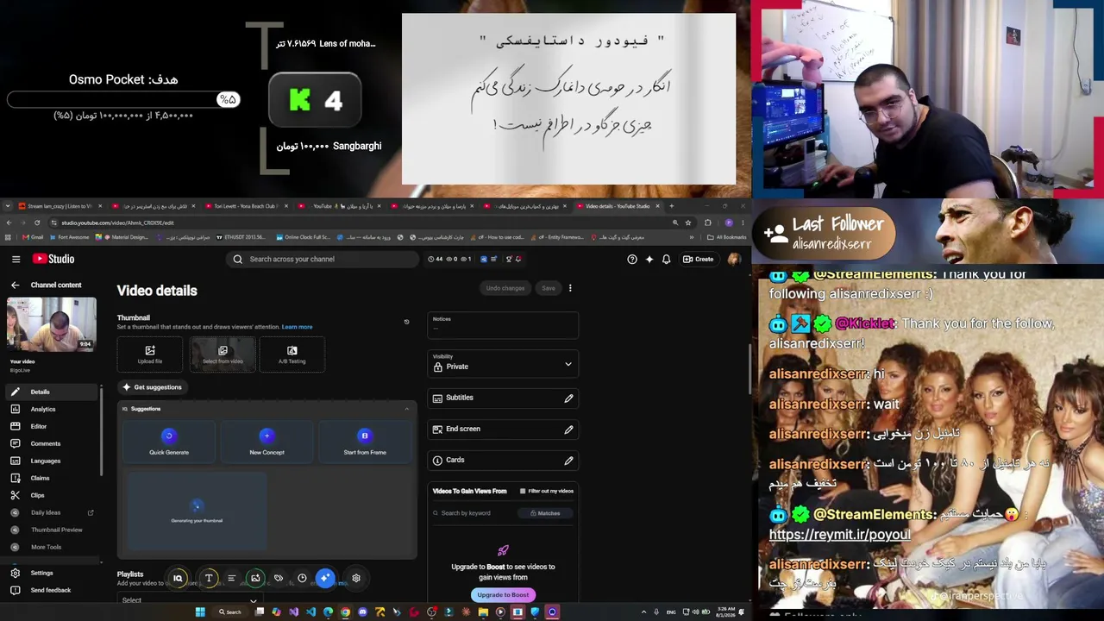1104x621 pixels.
Task: Click the pencil icon for Subtitles
Action: click(x=568, y=398)
